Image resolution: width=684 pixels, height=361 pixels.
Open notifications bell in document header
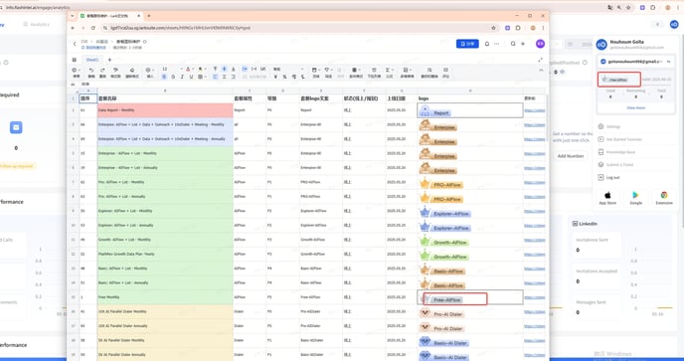point(487,44)
